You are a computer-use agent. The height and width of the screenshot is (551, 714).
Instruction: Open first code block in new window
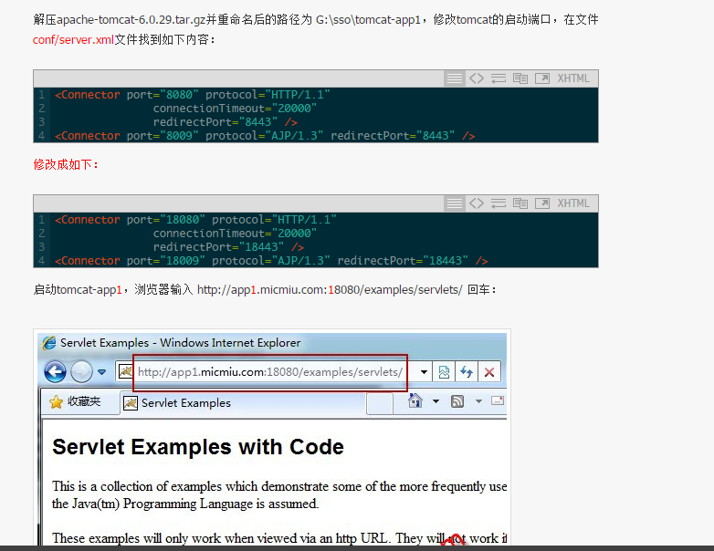click(541, 78)
